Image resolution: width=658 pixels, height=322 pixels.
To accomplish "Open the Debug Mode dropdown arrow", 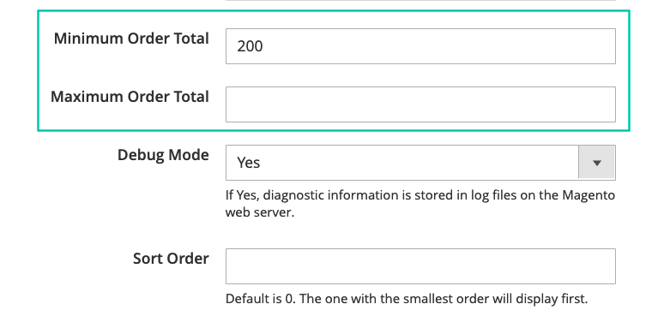I will [x=597, y=163].
